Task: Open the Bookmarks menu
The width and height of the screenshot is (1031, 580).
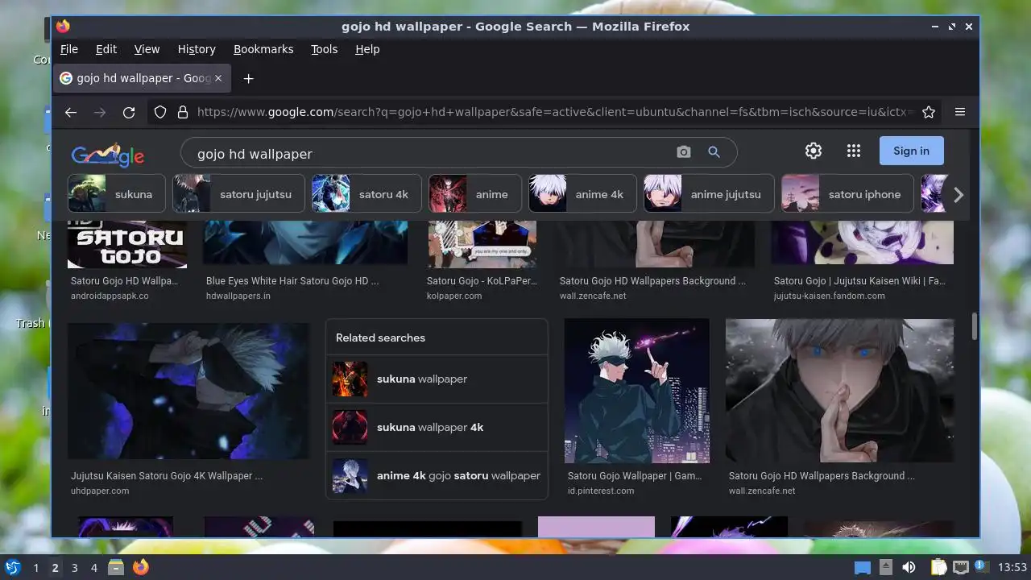Action: click(x=263, y=49)
